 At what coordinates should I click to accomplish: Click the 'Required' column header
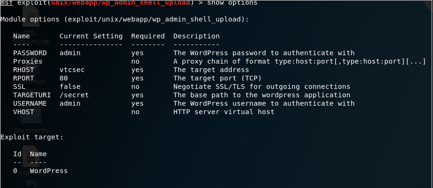(x=148, y=36)
